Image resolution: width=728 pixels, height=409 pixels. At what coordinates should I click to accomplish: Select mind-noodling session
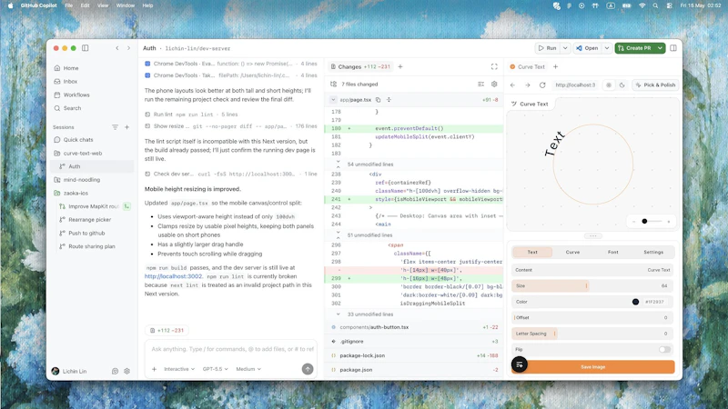93,179
